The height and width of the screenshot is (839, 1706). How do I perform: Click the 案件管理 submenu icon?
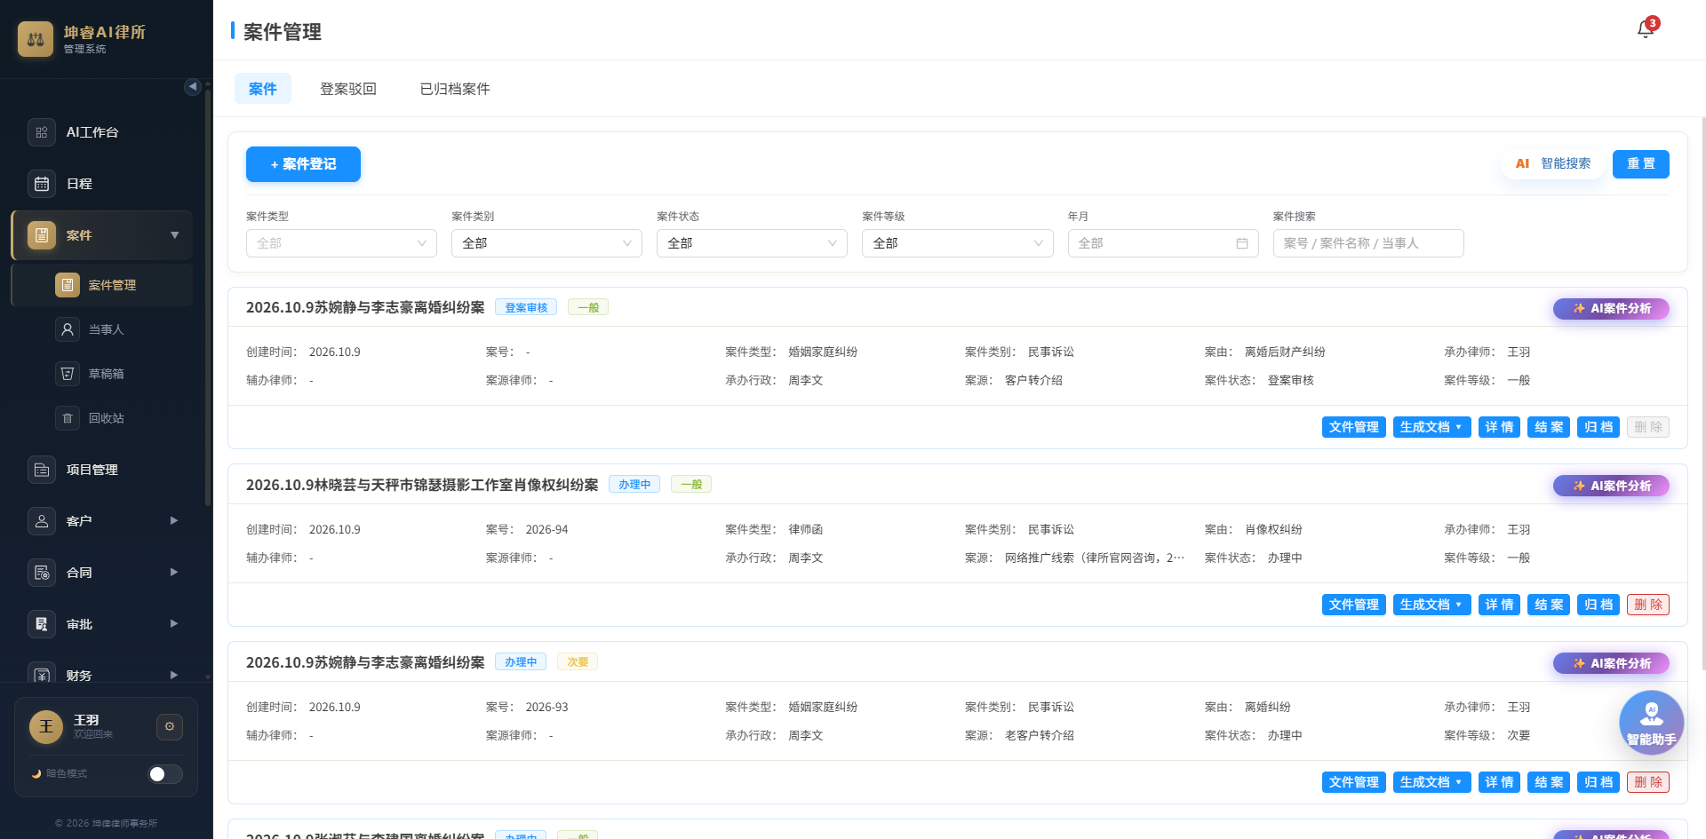tap(68, 285)
